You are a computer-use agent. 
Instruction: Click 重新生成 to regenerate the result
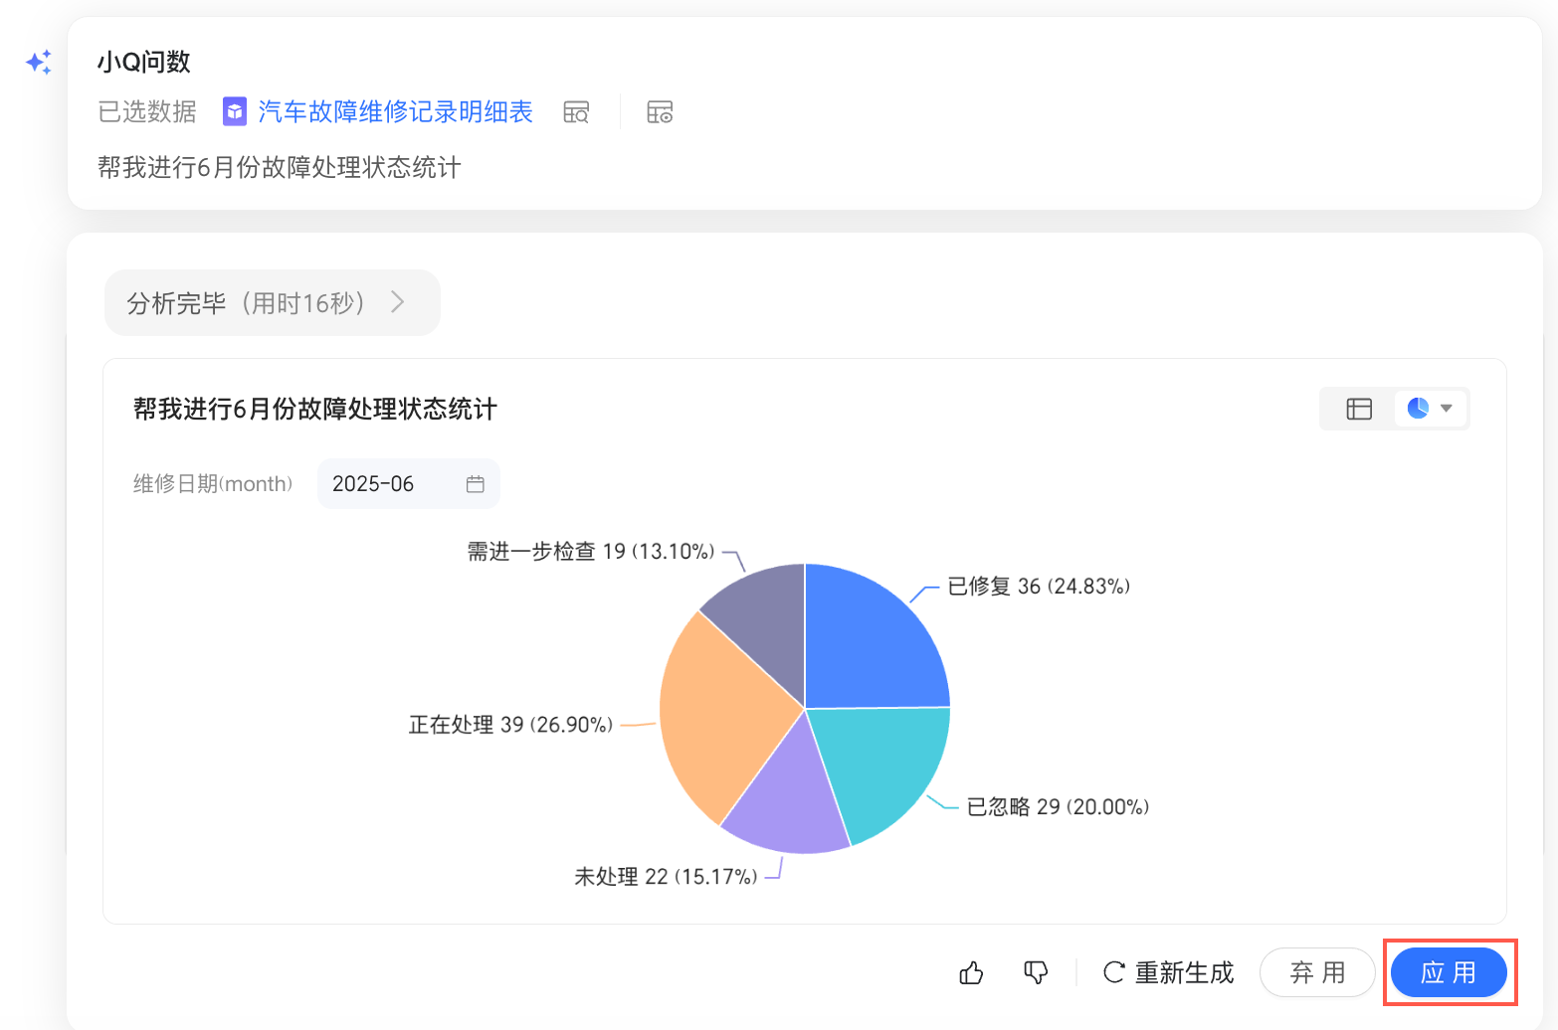1169,972
